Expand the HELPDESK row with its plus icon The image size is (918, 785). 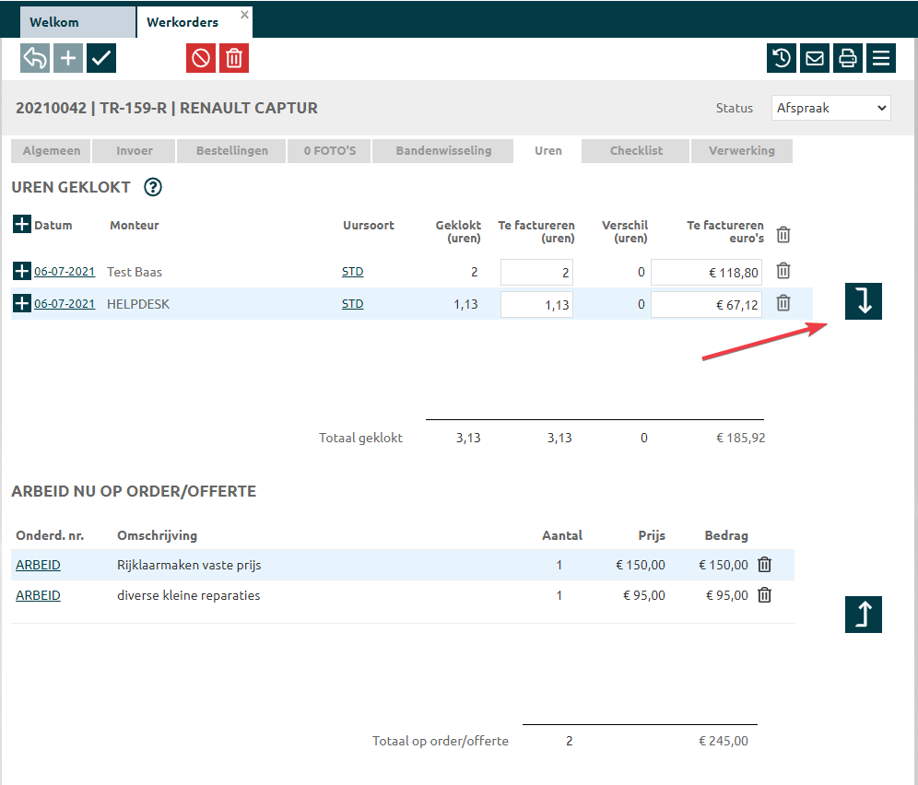[x=22, y=303]
